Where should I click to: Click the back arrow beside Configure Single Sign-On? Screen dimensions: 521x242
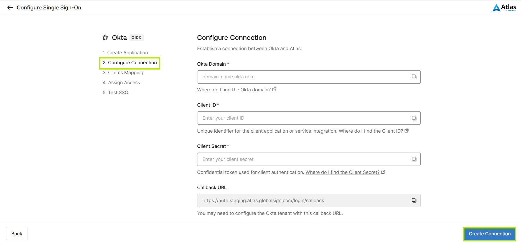pos(10,8)
